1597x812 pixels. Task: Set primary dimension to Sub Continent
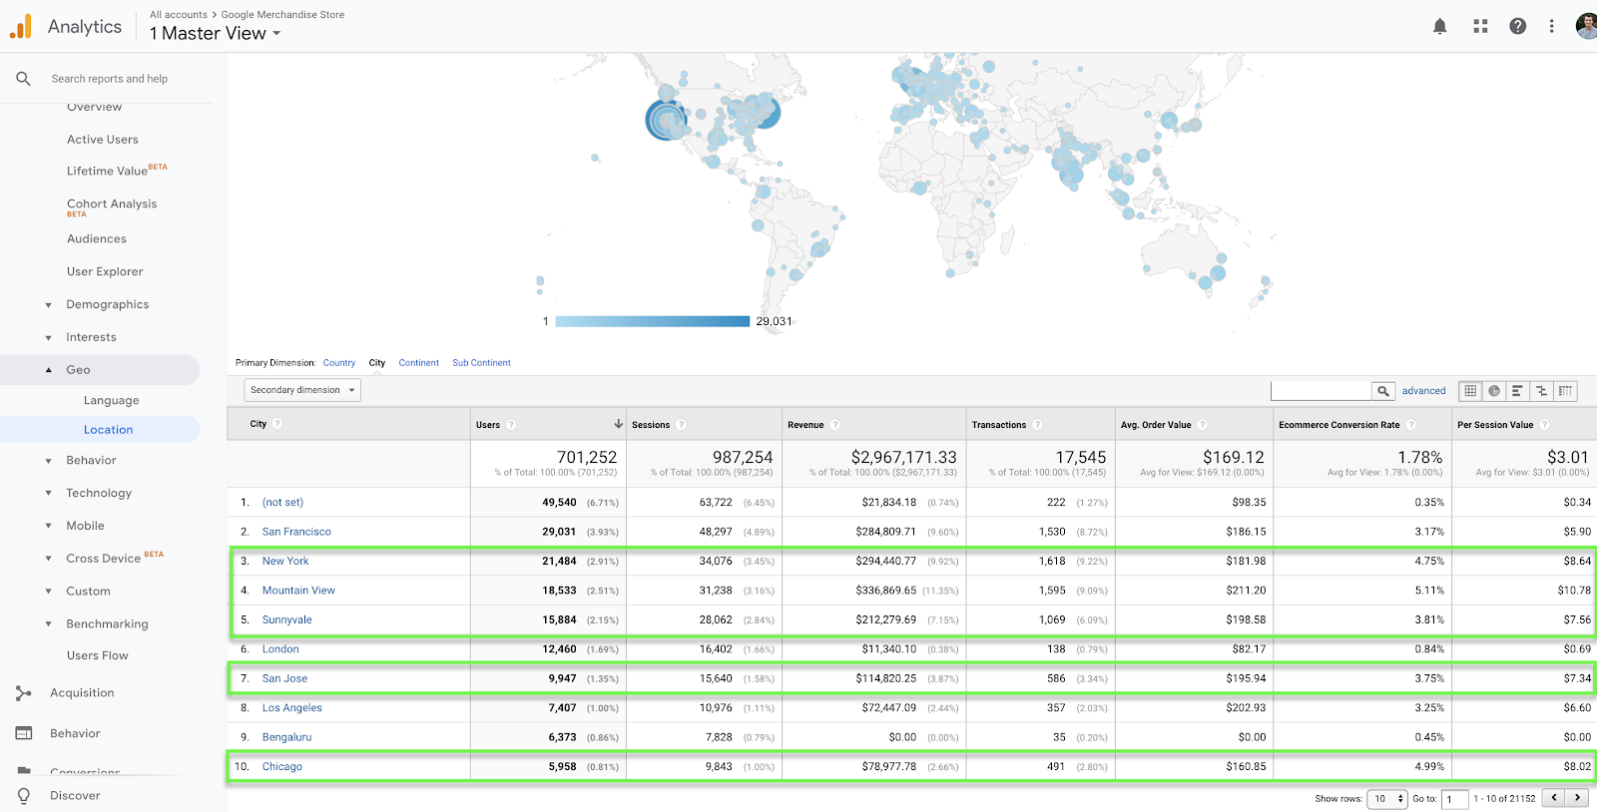[481, 363]
